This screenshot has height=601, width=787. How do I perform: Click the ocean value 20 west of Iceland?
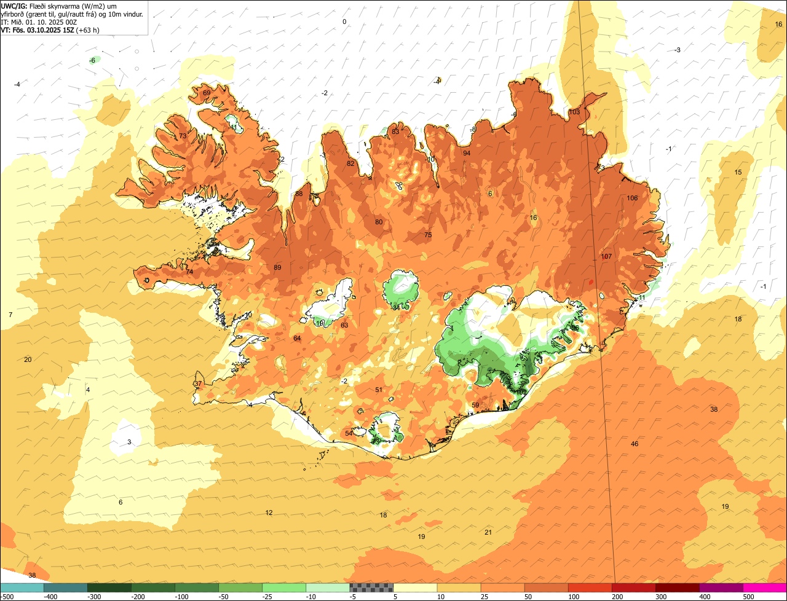[x=28, y=359]
